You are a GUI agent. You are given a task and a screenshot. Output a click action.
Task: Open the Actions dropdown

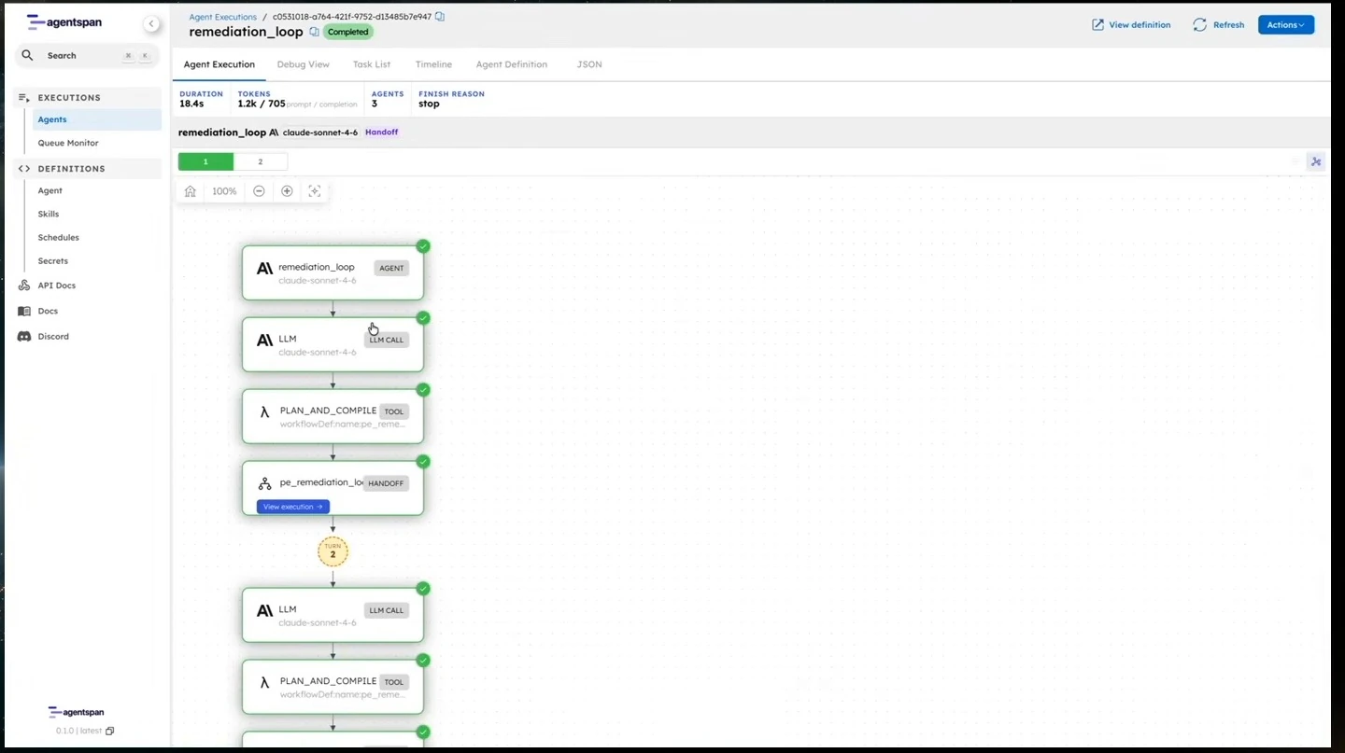pyautogui.click(x=1285, y=25)
